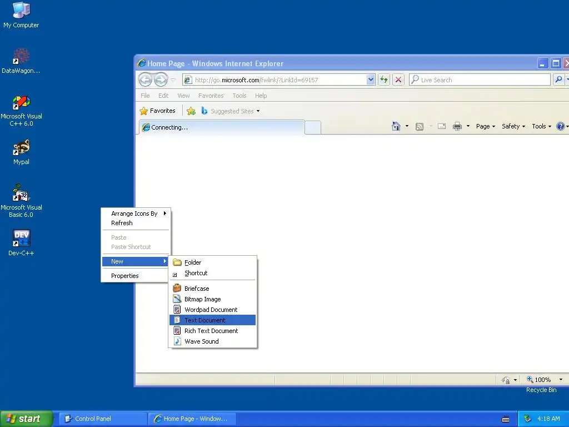Click the blue Help question icon
The width and height of the screenshot is (569, 427).
pyautogui.click(x=560, y=126)
